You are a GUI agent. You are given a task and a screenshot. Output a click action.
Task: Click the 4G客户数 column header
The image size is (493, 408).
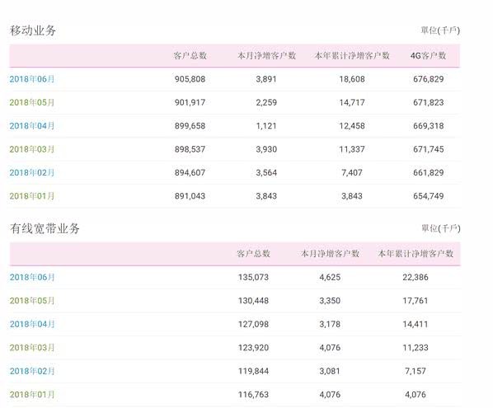(x=428, y=56)
